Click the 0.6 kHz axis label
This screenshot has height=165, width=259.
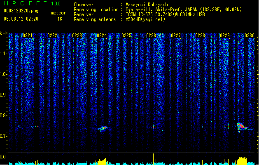point(4,157)
